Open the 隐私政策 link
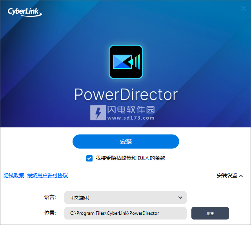Image resolution: width=251 pixels, height=225 pixels. tap(14, 175)
